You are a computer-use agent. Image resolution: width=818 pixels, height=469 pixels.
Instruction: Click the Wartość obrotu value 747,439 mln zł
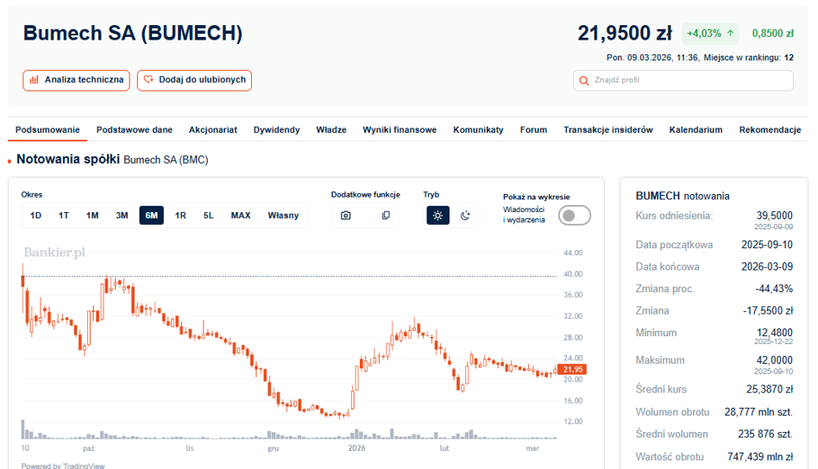click(x=760, y=456)
